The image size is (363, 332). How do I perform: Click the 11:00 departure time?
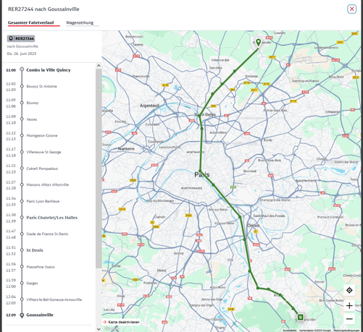pos(11,70)
